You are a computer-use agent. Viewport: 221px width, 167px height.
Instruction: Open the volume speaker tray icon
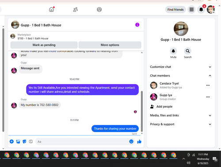188,163
